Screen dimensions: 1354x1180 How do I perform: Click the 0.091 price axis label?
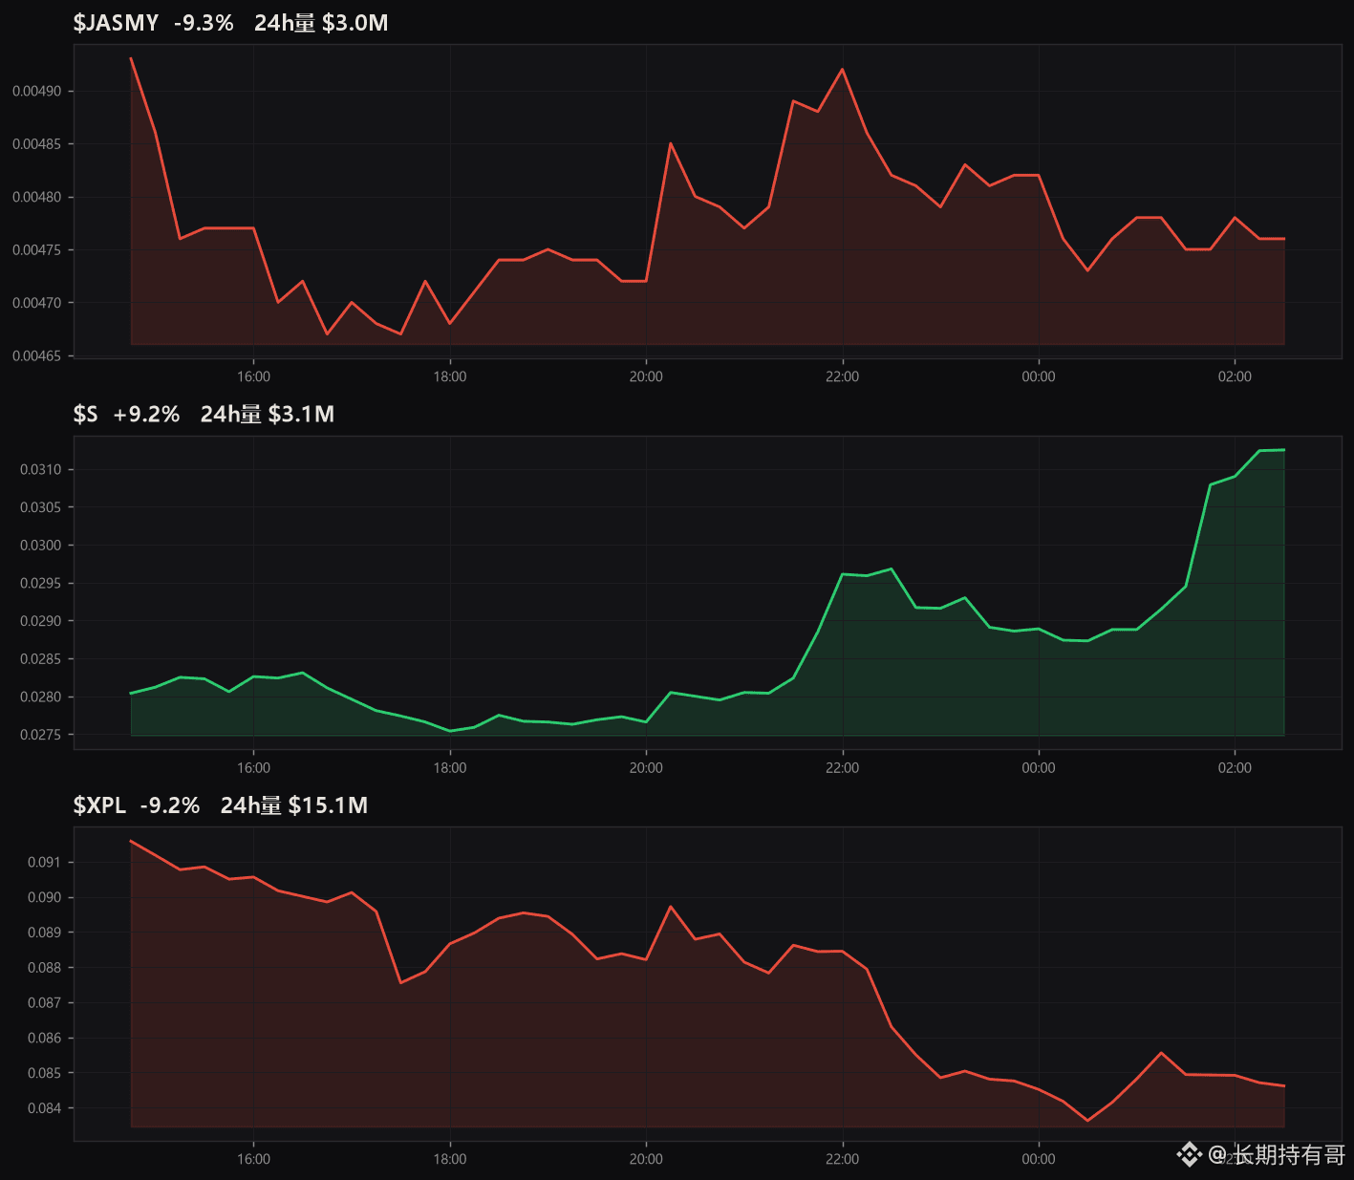point(44,862)
